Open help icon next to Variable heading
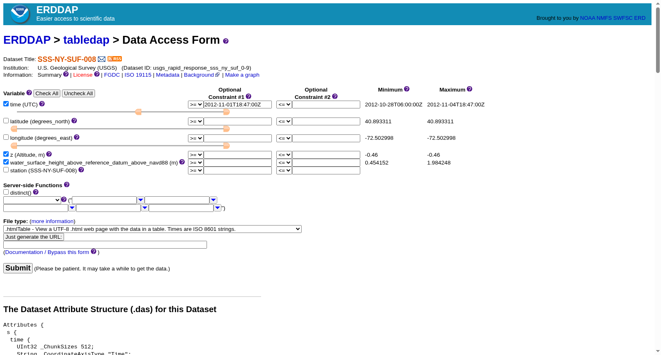This screenshot has height=355, width=661. coord(29,93)
